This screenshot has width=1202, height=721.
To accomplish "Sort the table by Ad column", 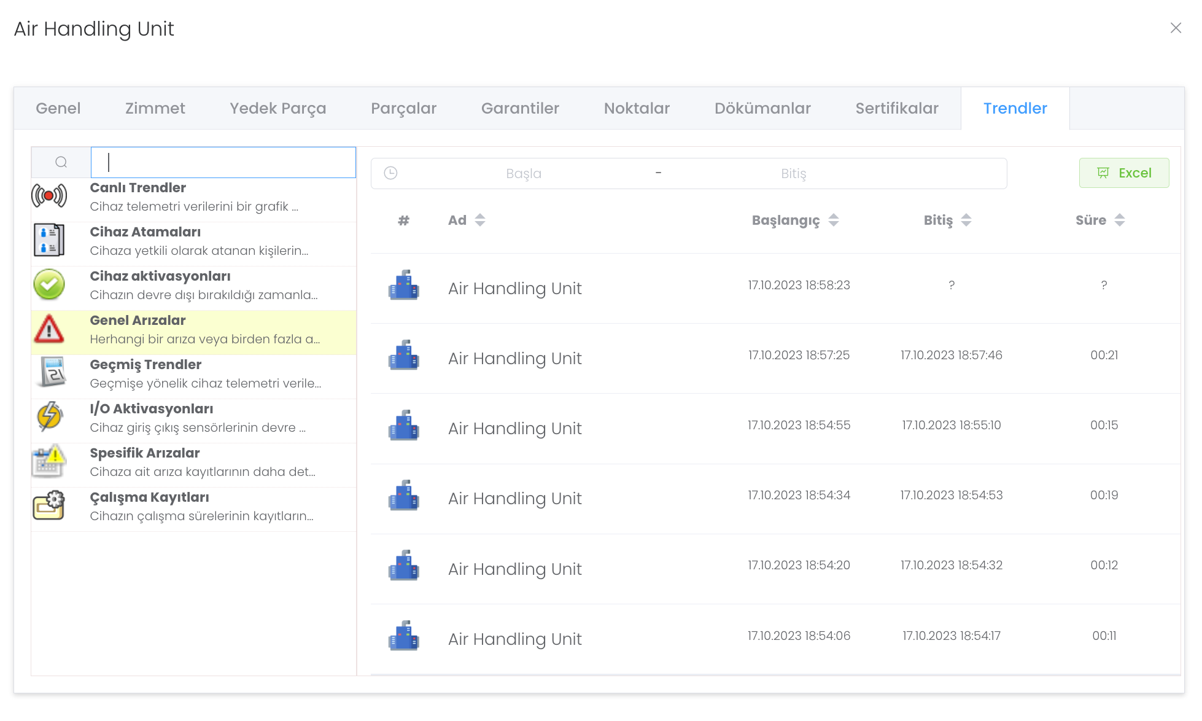I will 479,220.
